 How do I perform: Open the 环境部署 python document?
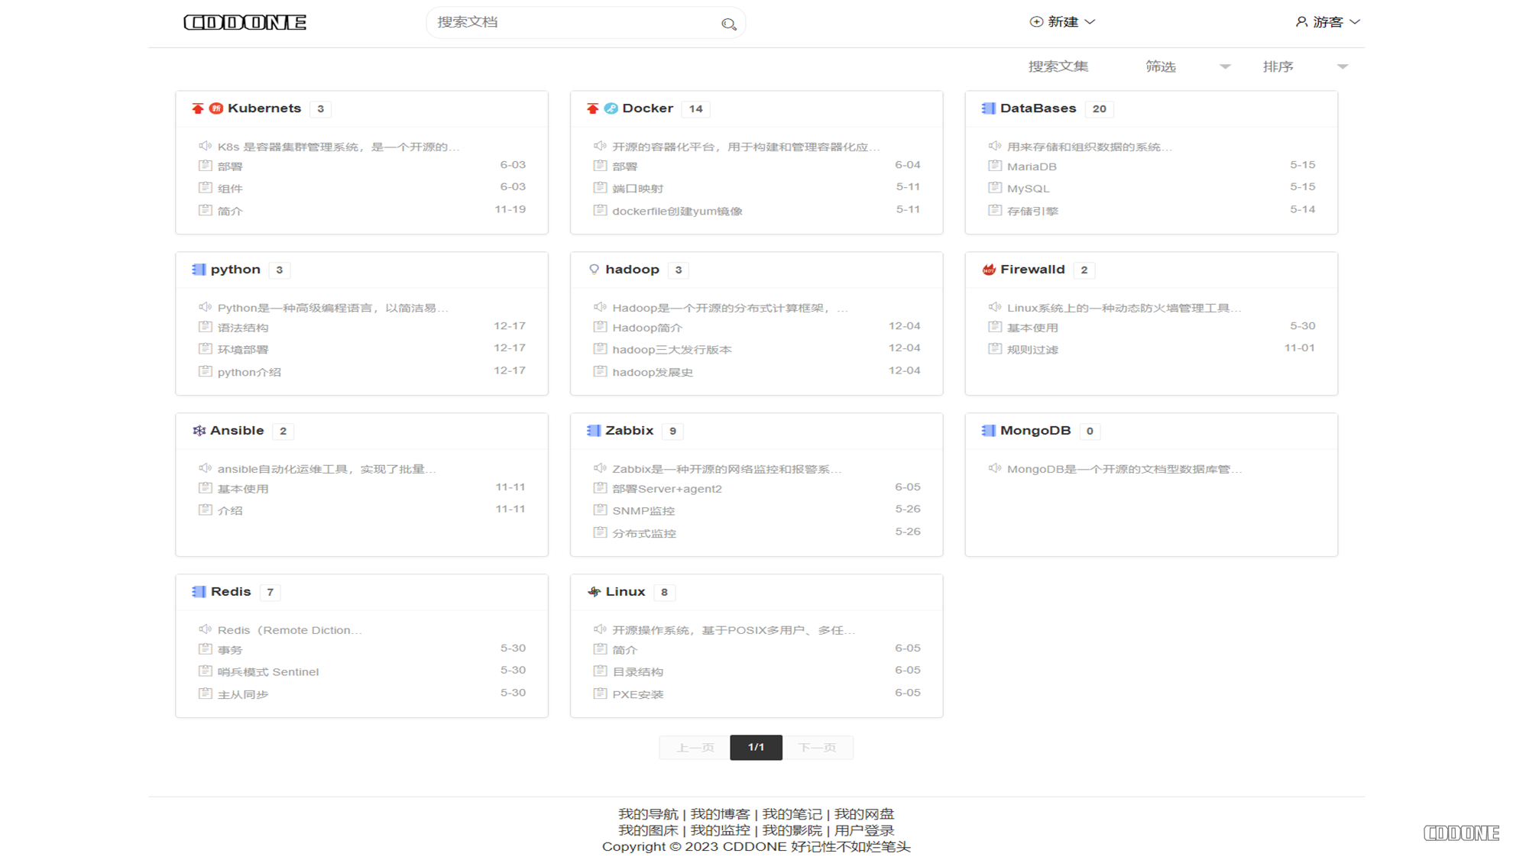(243, 350)
